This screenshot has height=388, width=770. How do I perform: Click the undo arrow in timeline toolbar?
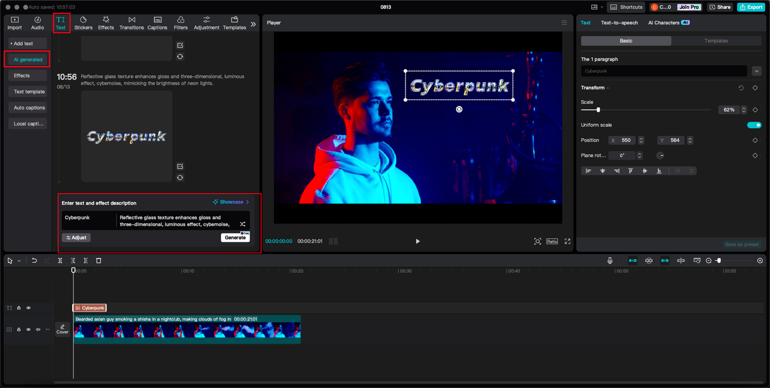(x=34, y=260)
